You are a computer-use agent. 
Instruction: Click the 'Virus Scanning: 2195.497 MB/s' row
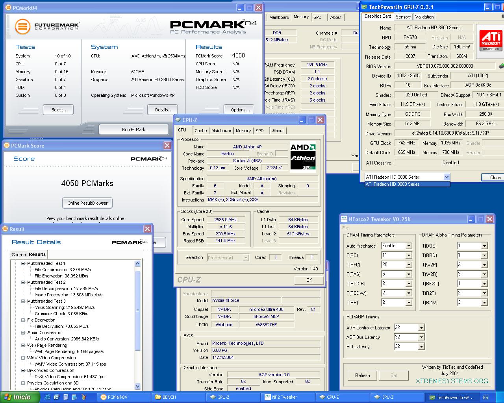pos(65,307)
